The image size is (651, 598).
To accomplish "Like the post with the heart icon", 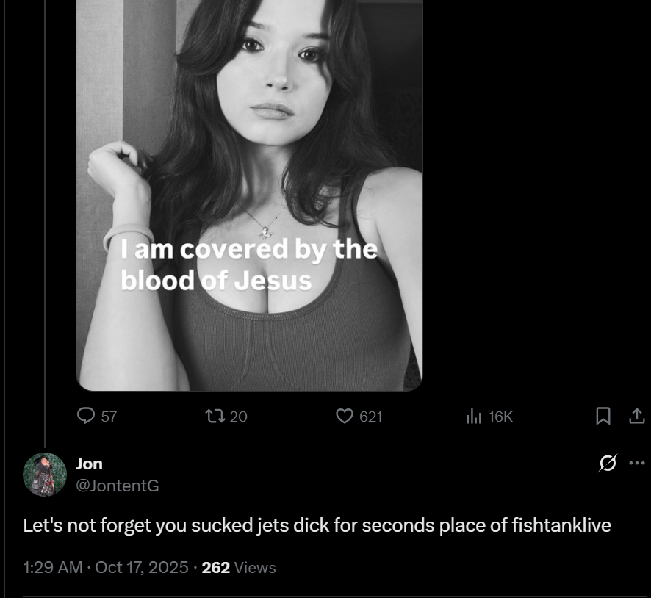I will tap(344, 416).
